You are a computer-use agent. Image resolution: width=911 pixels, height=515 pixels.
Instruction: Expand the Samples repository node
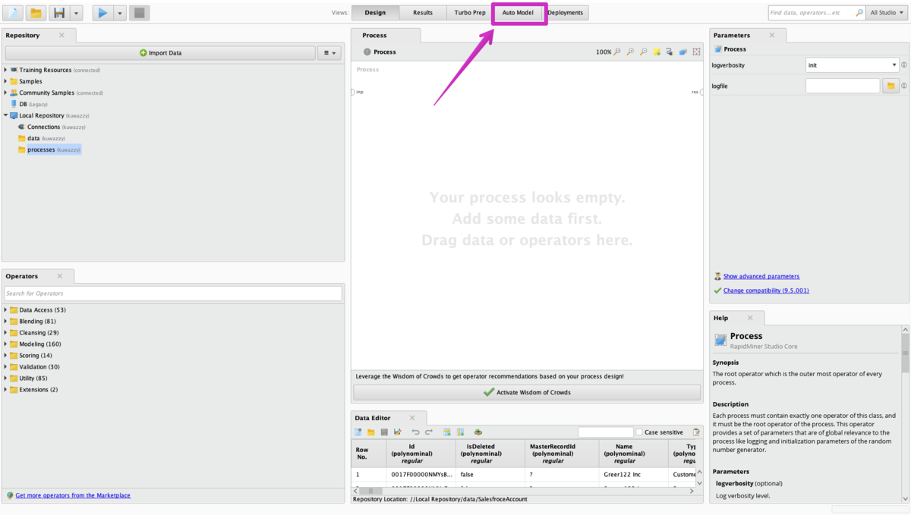coord(5,81)
